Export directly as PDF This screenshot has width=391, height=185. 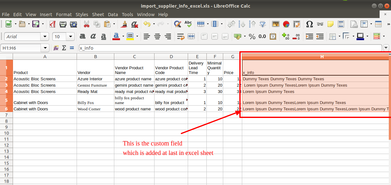53,24
